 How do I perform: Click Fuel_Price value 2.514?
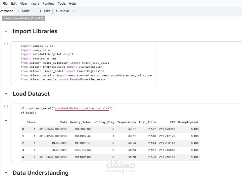pos(152,143)
